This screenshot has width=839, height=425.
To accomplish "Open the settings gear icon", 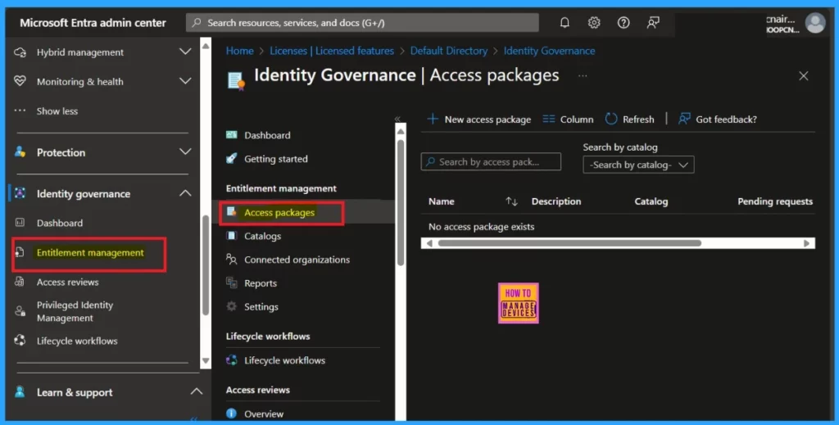I will coord(594,22).
